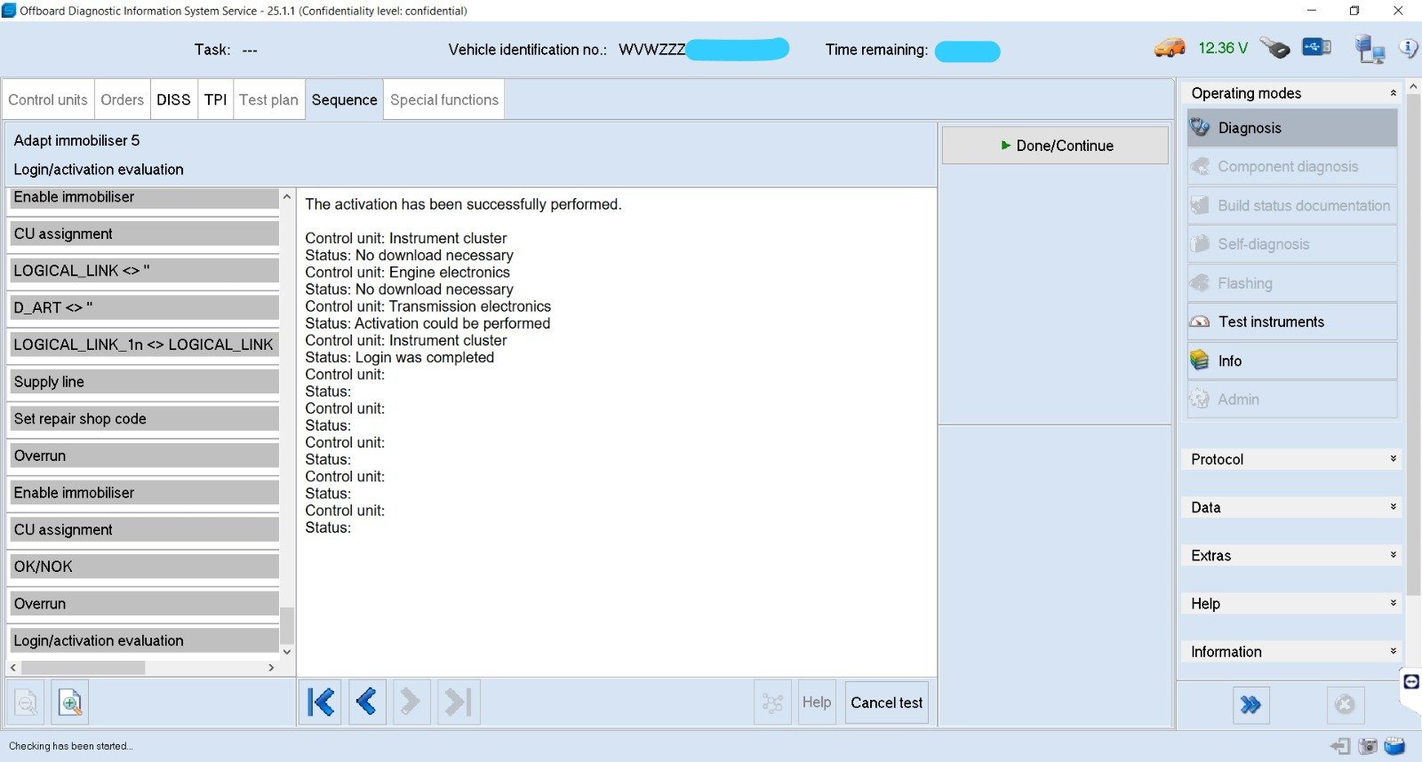Open the Special functions tab

pyautogui.click(x=444, y=99)
